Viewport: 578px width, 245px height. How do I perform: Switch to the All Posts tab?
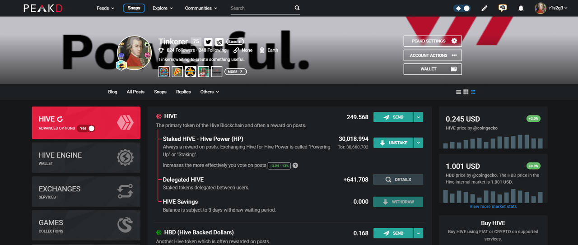click(x=135, y=92)
